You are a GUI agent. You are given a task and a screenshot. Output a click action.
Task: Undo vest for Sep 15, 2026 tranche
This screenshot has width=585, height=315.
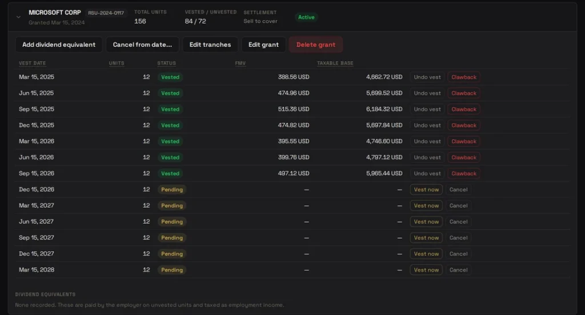click(427, 173)
